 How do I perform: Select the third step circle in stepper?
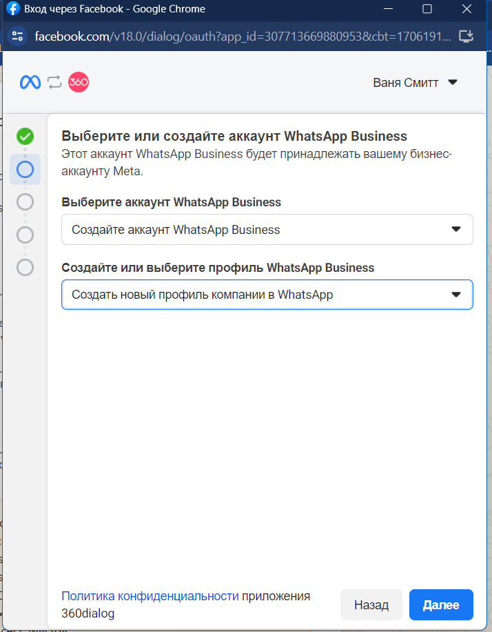(25, 202)
